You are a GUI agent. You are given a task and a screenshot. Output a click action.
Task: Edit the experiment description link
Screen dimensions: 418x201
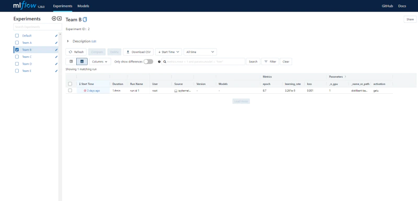click(94, 42)
